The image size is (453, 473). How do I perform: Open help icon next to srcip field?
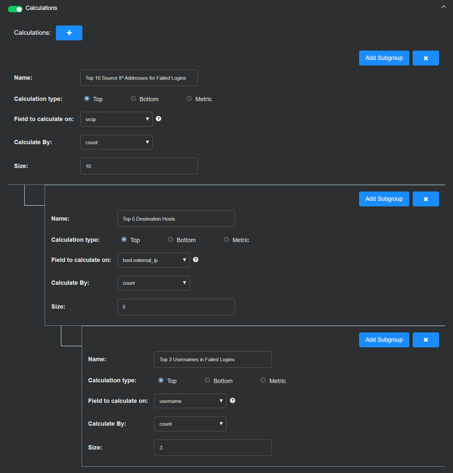click(158, 119)
